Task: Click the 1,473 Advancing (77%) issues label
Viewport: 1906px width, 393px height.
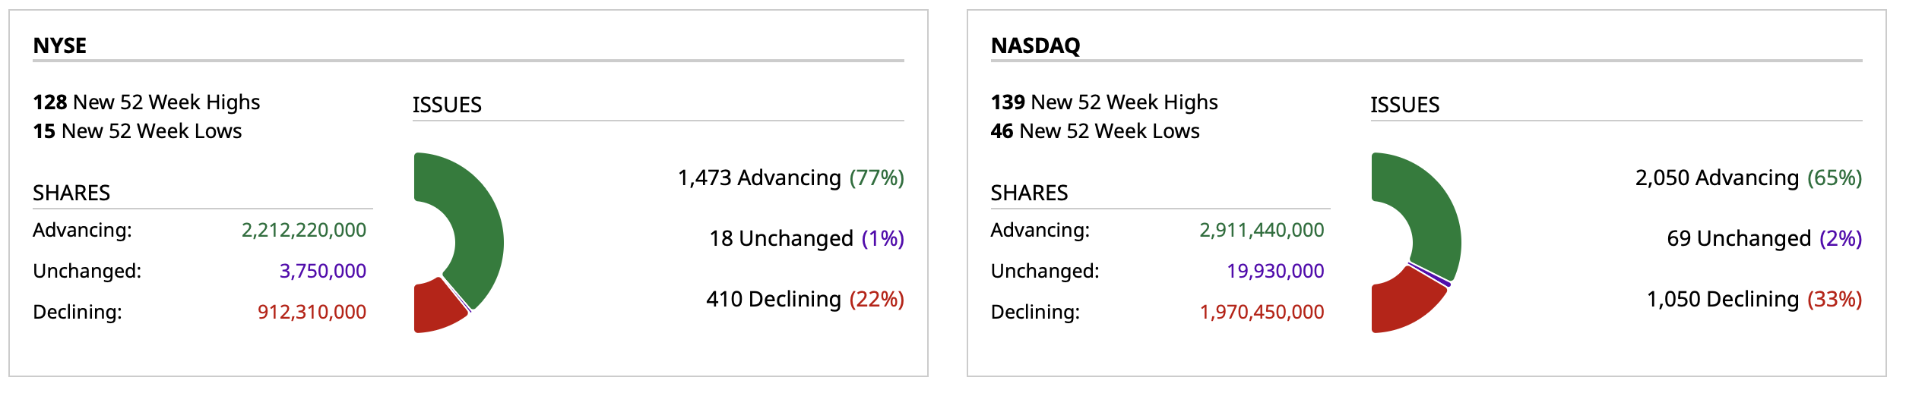Action: [790, 178]
